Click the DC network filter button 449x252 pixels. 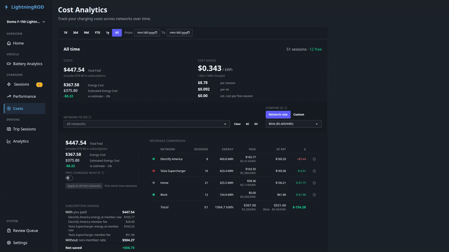click(x=256, y=124)
